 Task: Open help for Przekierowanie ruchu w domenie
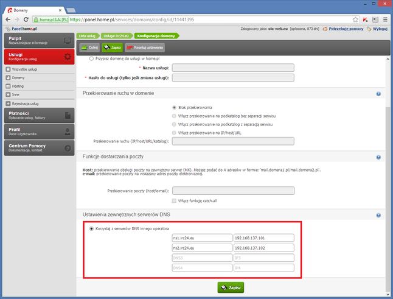378,94
